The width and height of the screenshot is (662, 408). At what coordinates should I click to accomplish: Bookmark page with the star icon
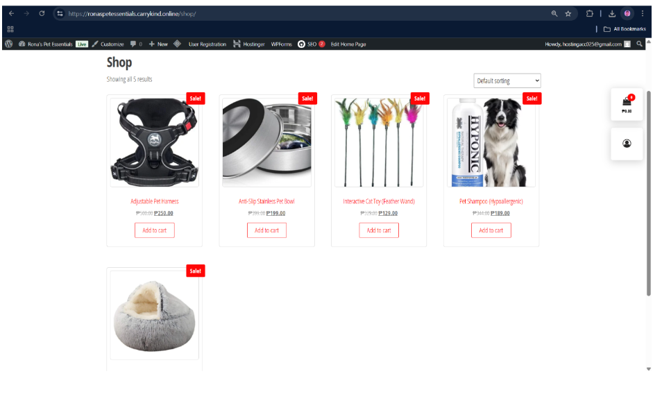[x=568, y=13]
